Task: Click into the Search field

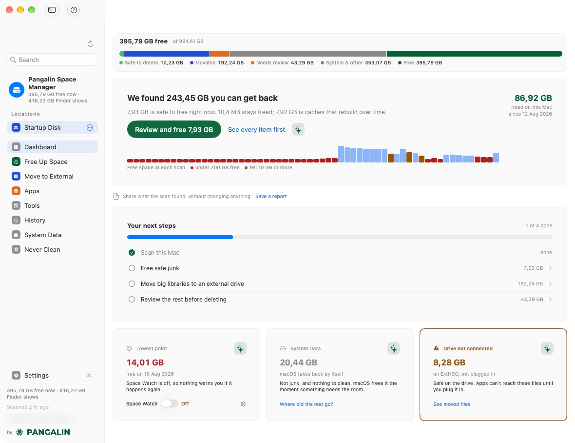Action: point(53,60)
